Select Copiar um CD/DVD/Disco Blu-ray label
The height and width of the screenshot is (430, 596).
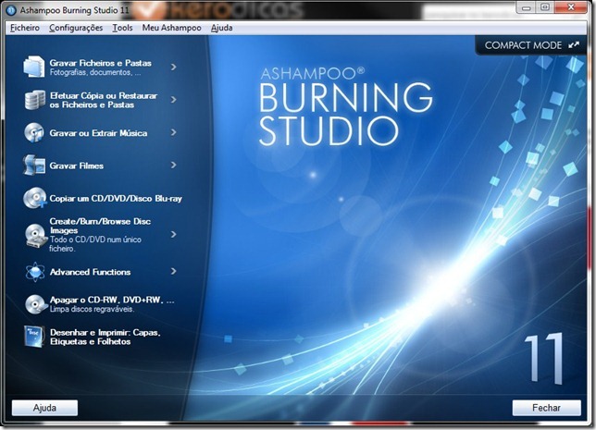point(116,198)
